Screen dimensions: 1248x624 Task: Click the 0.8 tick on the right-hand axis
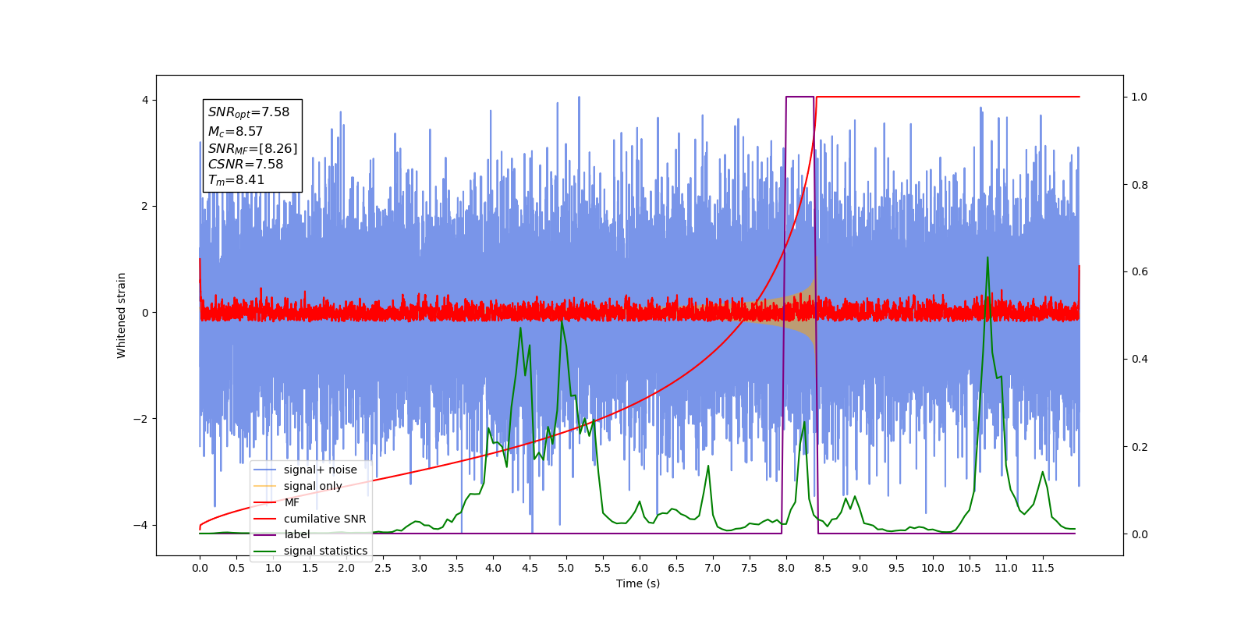click(1140, 185)
